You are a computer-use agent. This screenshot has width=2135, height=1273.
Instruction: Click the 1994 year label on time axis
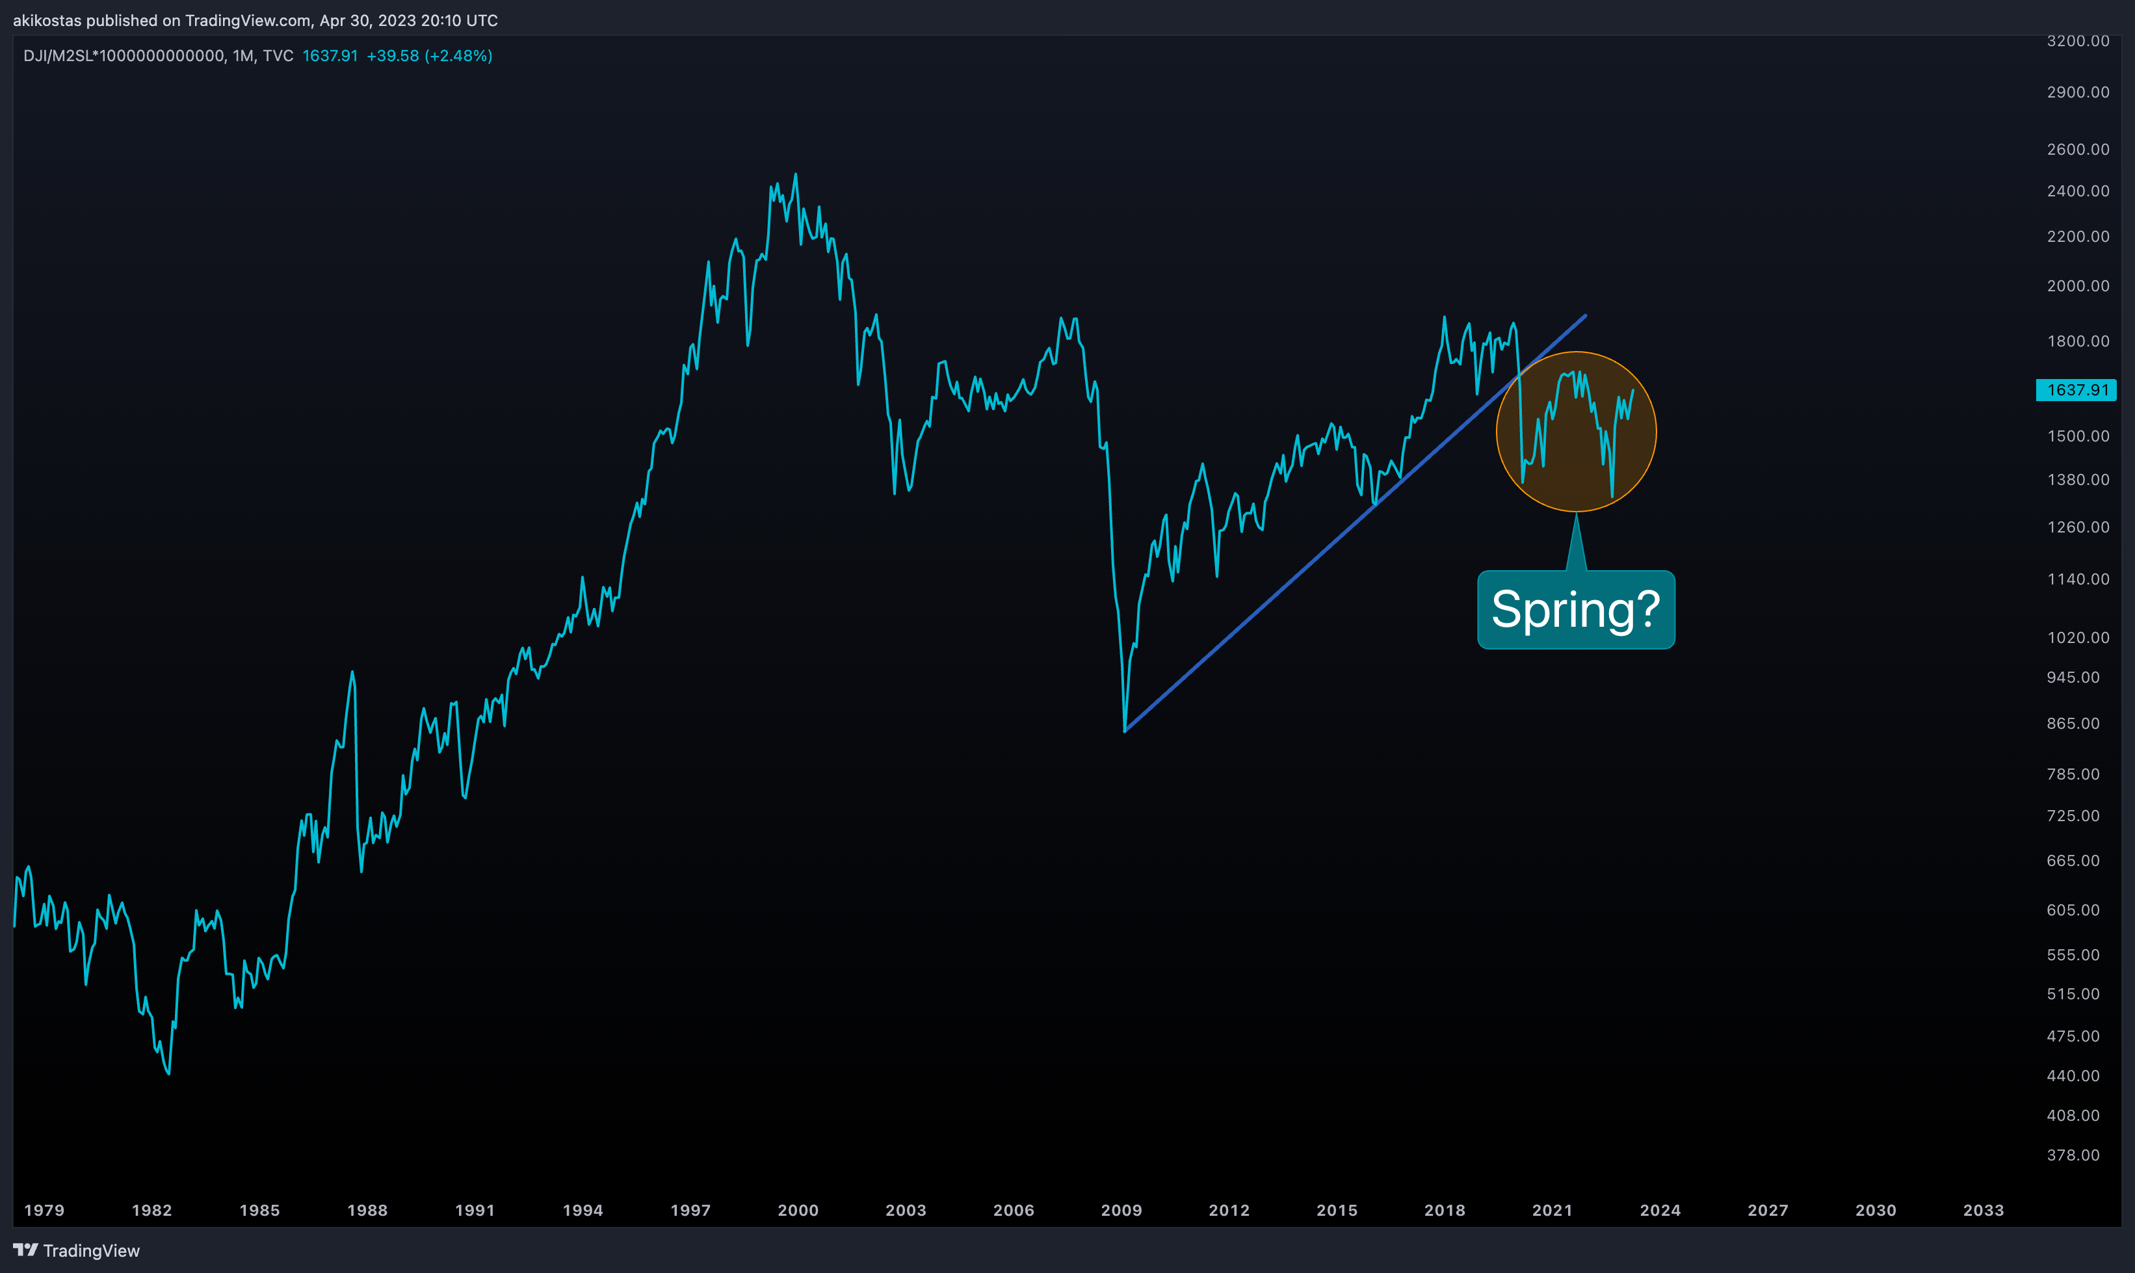coord(583,1211)
